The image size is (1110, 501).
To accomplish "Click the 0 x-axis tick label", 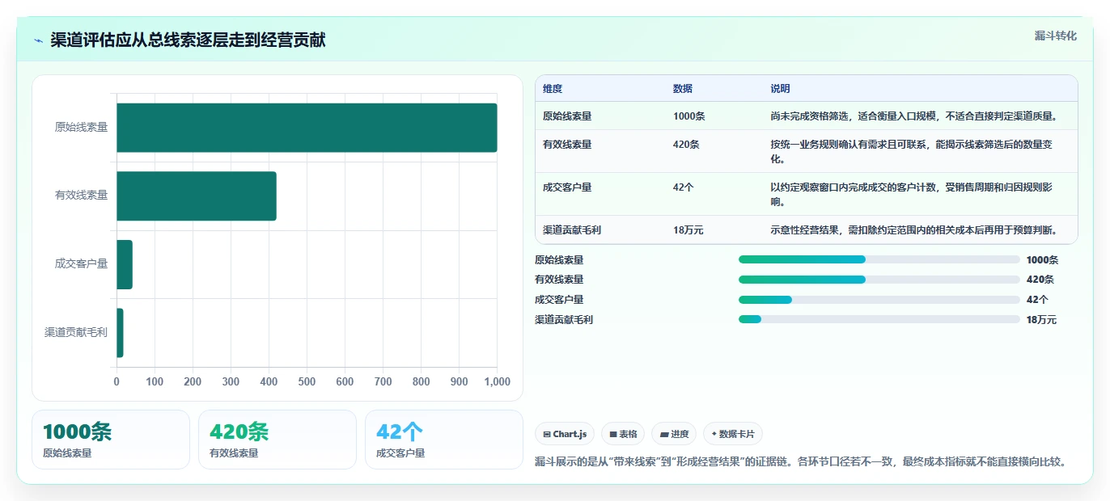I will point(117,381).
